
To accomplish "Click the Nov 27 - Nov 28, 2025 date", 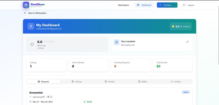I will point(43,102).
